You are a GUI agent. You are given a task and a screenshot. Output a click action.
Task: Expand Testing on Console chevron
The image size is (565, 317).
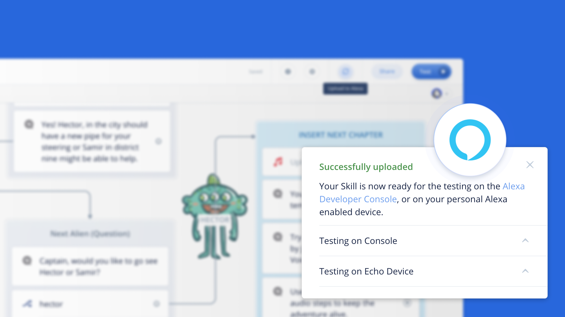coord(525,241)
